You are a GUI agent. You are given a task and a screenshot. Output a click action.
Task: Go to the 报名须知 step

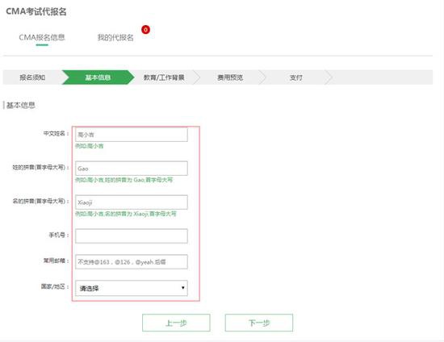click(32, 77)
